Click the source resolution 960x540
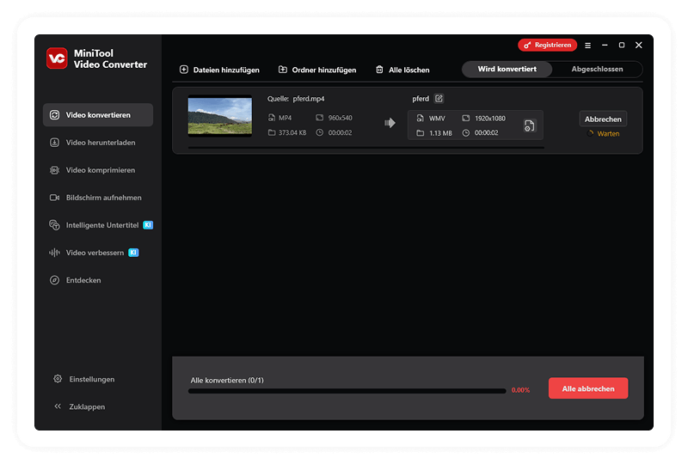This screenshot has width=688, height=464. [x=340, y=118]
